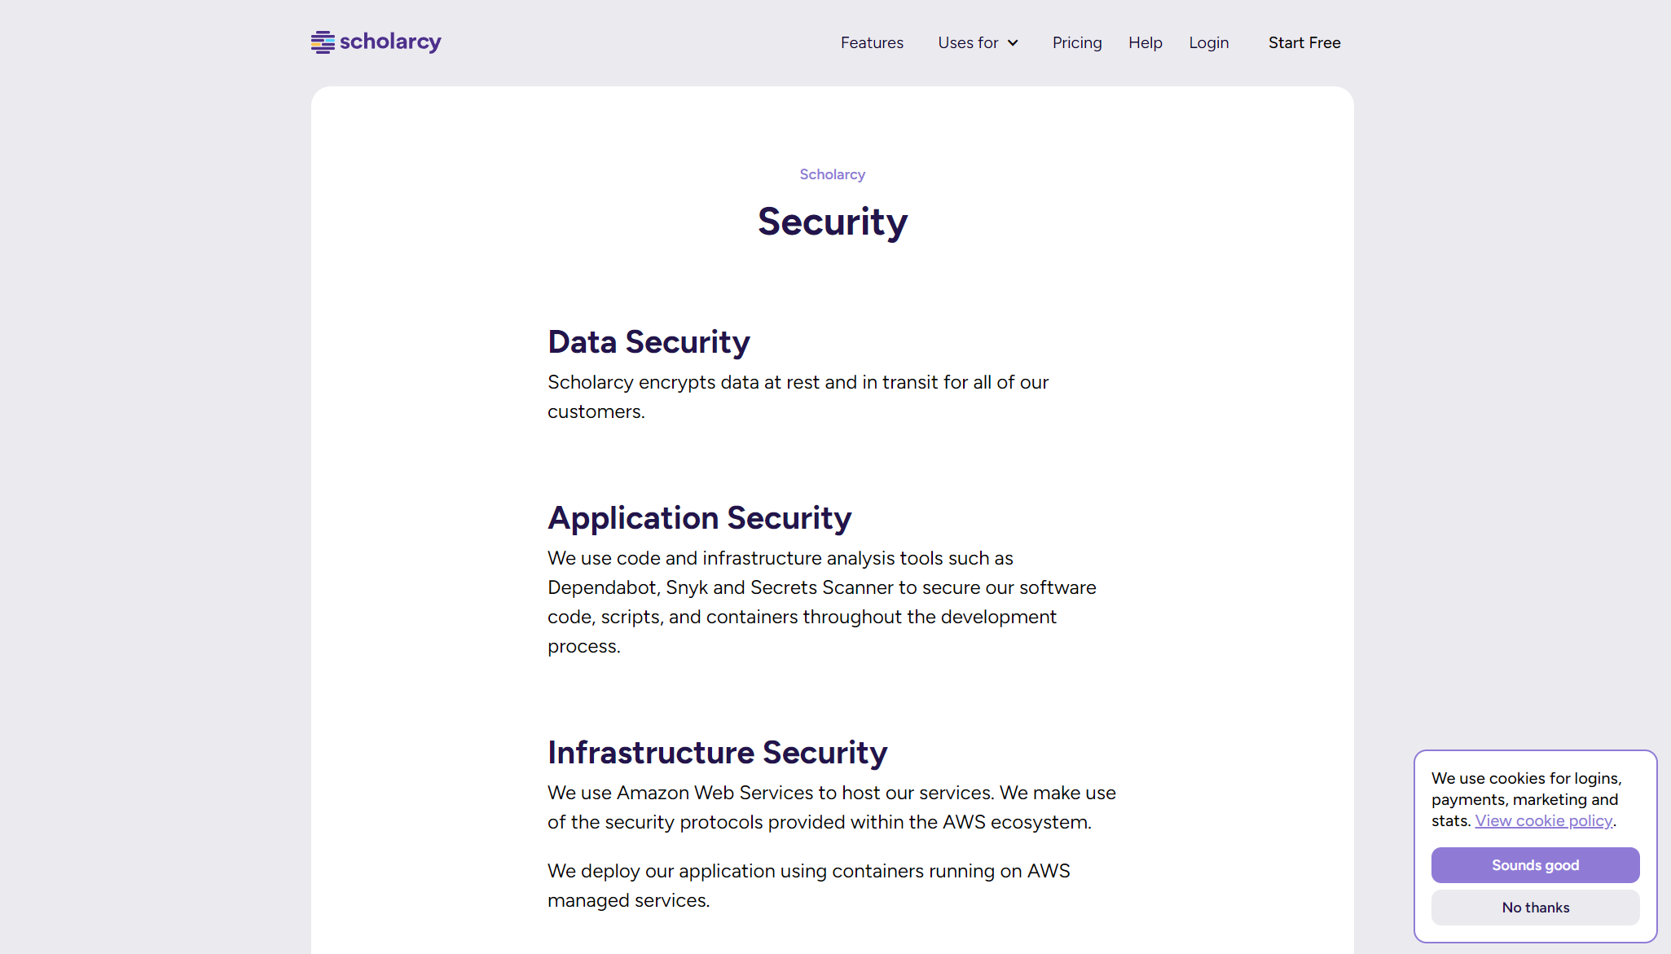
Task: Decline cookies with No thanks
Action: click(x=1535, y=908)
